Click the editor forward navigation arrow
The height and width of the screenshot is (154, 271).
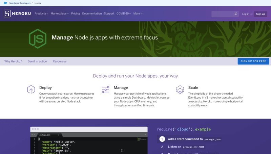point(35,135)
